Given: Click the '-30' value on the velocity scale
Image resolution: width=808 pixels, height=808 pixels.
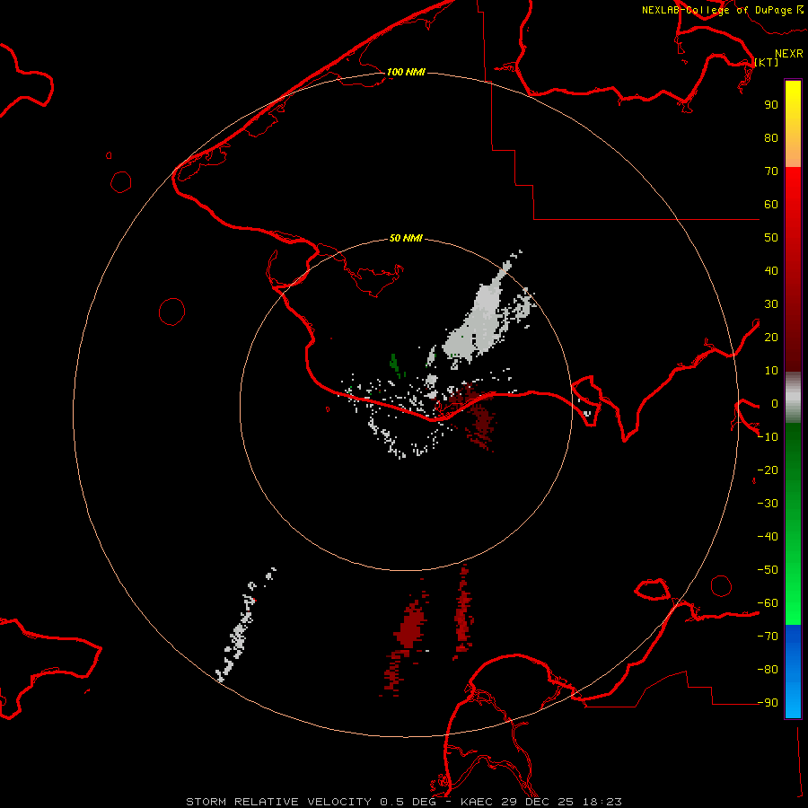Looking at the screenshot, I should click(768, 504).
